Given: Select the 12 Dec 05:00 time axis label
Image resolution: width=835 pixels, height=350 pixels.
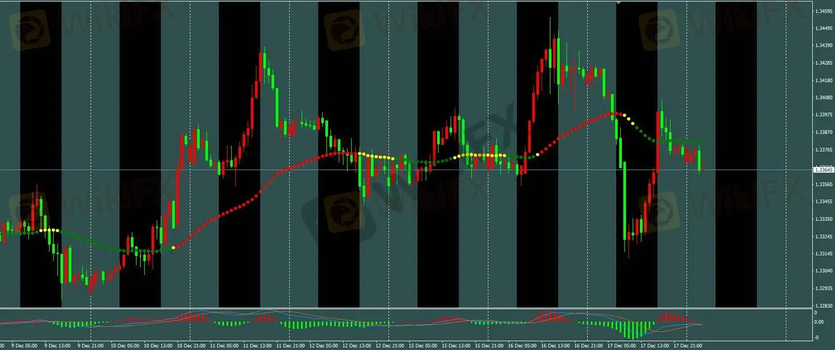Looking at the screenshot, I should [x=324, y=345].
